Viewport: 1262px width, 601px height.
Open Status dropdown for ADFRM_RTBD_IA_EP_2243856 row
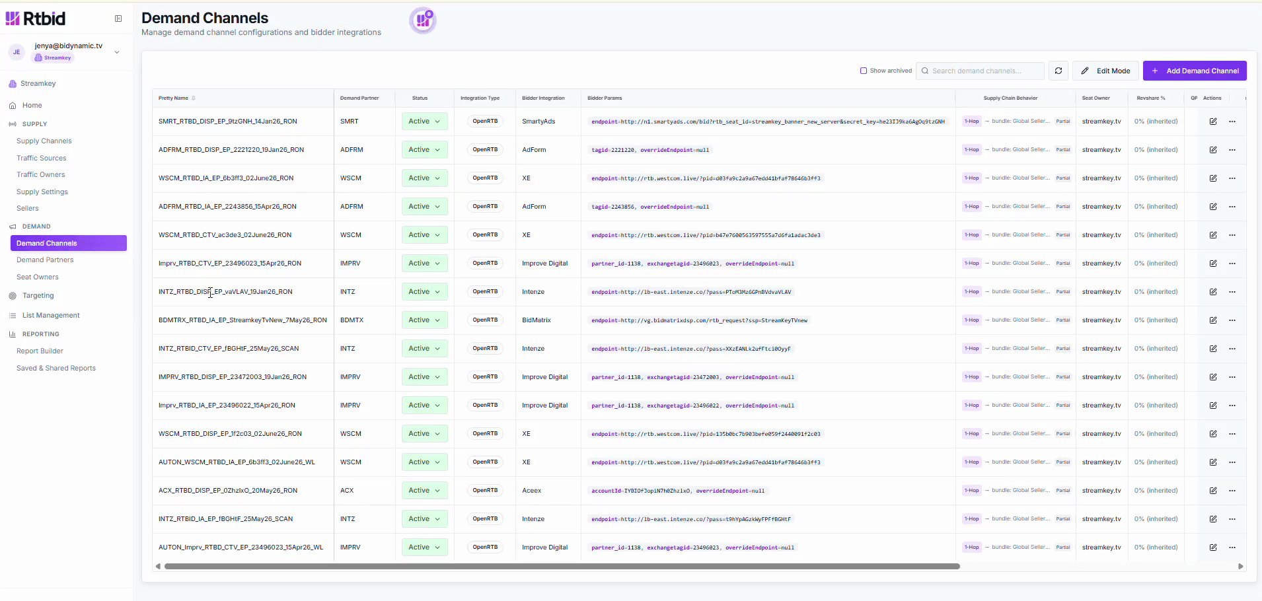click(424, 207)
